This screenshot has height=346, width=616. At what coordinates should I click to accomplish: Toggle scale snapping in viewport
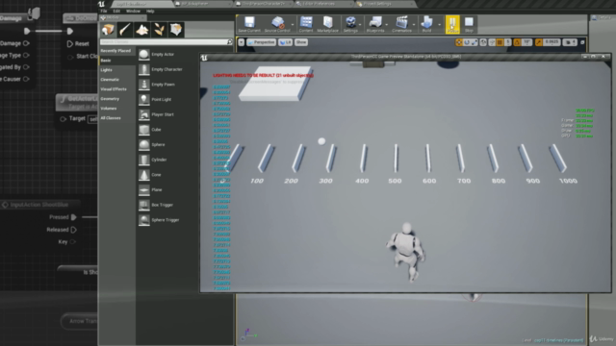[x=539, y=42]
